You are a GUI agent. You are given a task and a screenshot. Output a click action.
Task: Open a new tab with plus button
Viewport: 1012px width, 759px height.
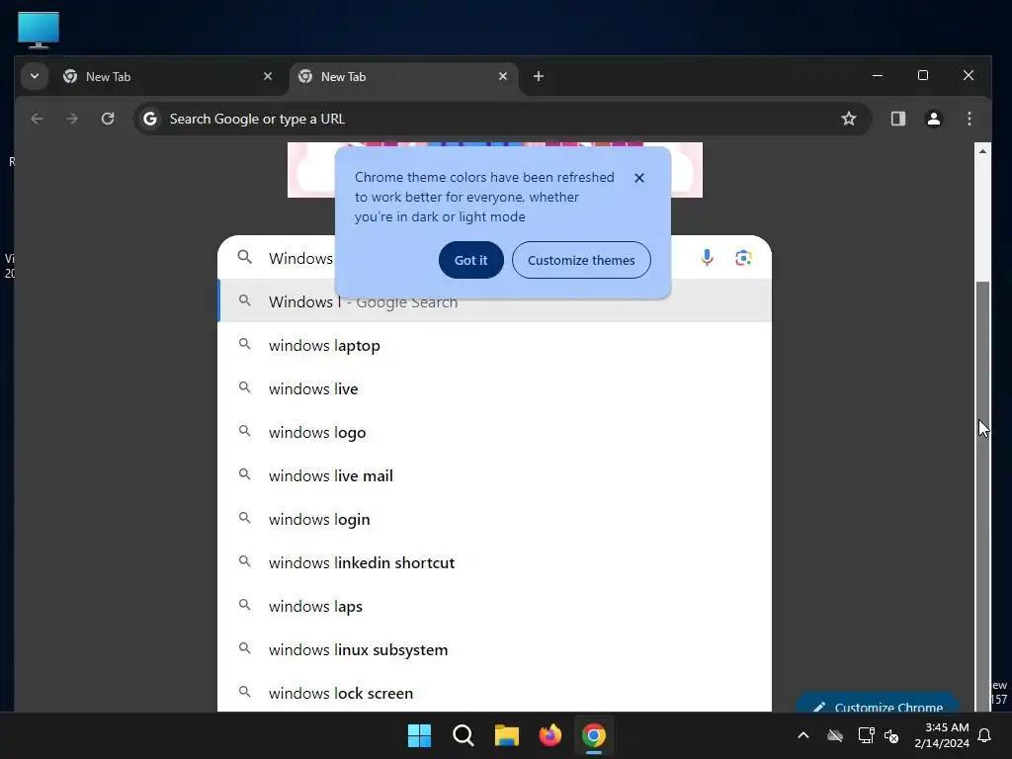(x=539, y=76)
